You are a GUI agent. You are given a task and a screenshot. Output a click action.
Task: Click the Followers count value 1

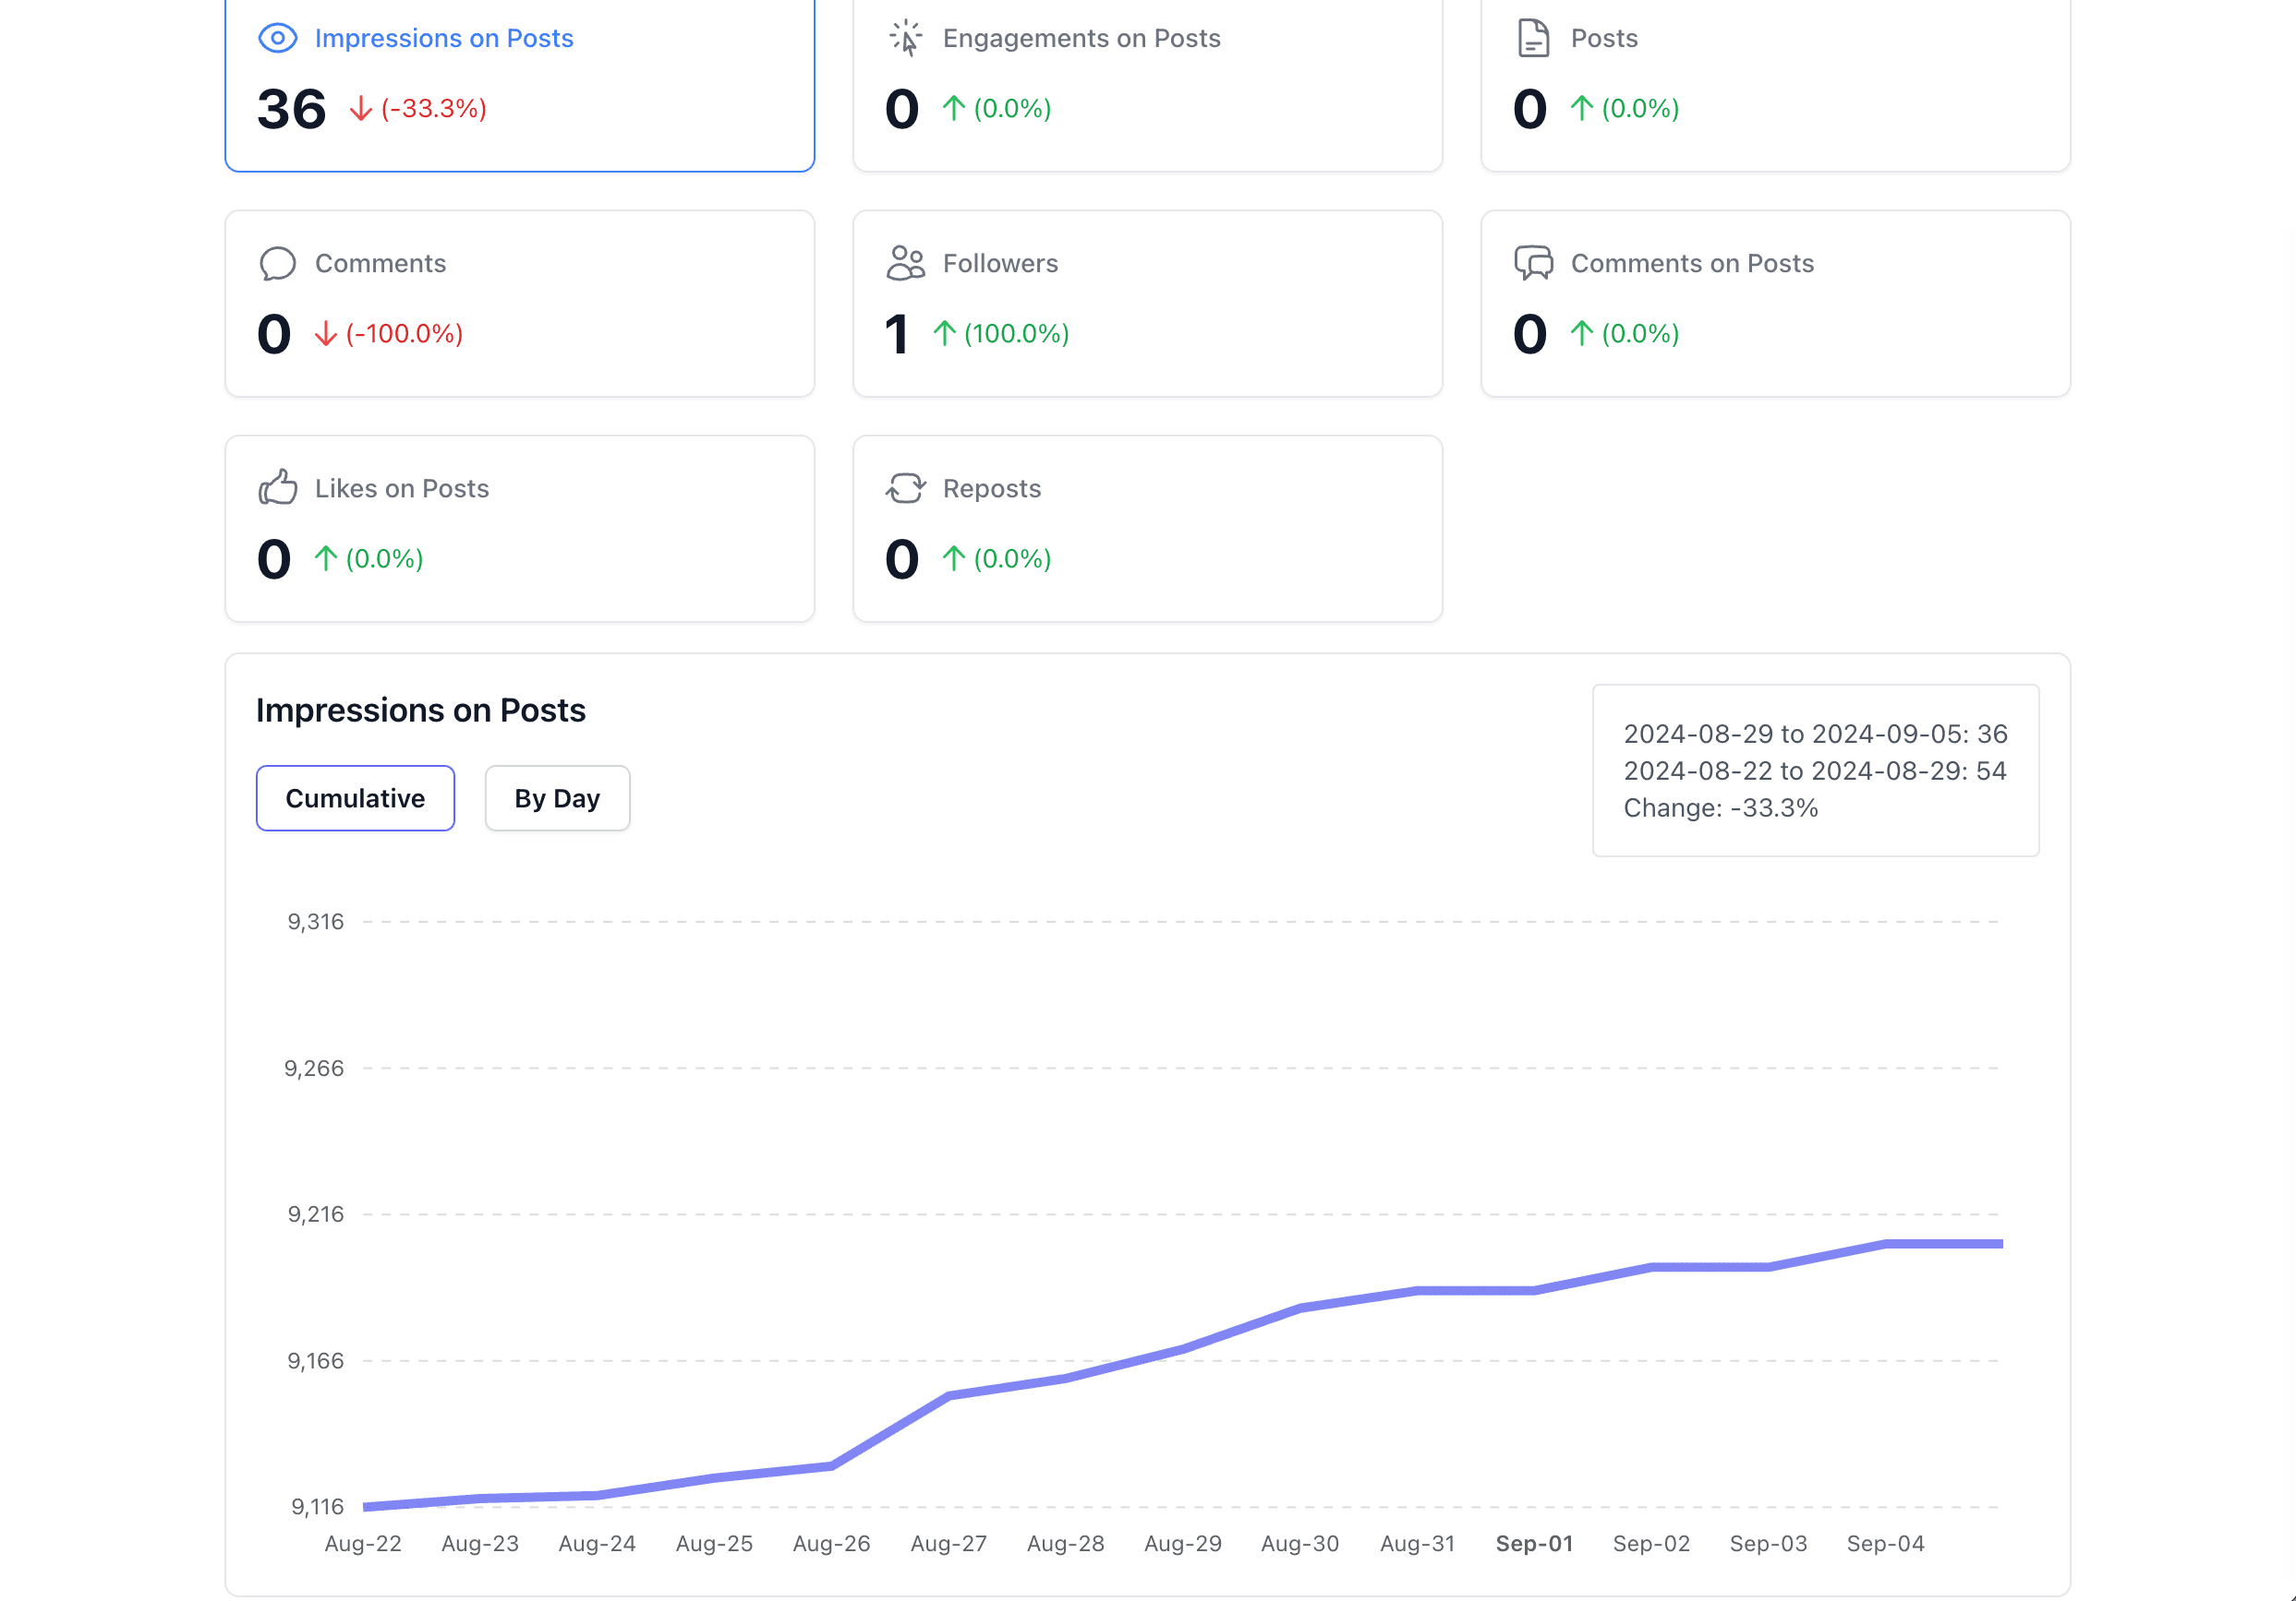(x=897, y=334)
